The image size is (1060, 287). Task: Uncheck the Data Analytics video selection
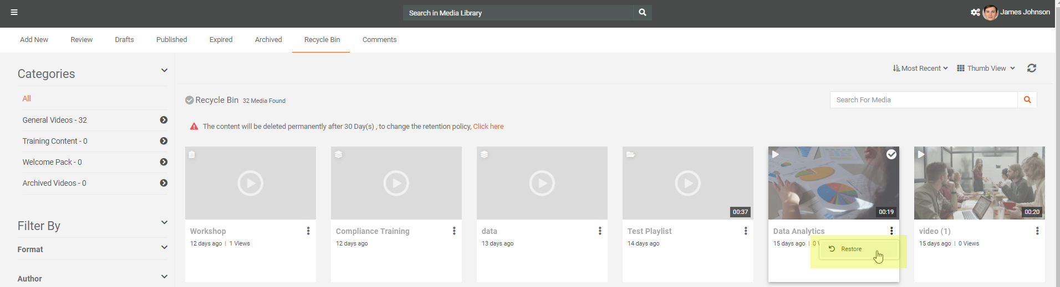click(x=891, y=154)
